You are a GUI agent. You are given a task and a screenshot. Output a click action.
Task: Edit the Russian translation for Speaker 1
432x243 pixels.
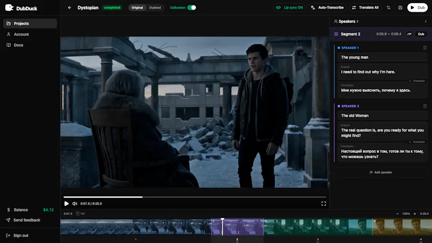click(382, 90)
